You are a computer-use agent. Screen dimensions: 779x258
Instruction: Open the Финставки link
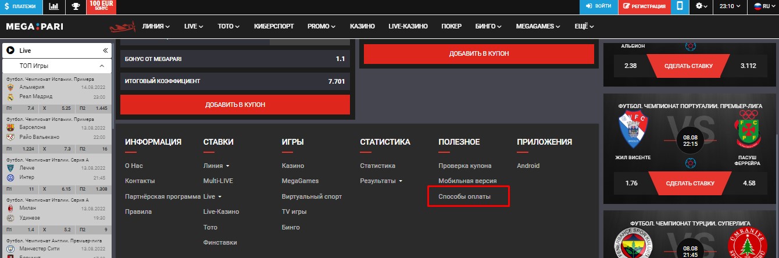pos(220,242)
